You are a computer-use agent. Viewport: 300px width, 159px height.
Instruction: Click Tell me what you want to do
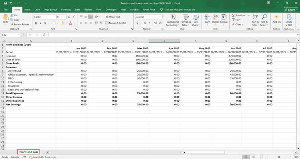[x=180, y=10]
